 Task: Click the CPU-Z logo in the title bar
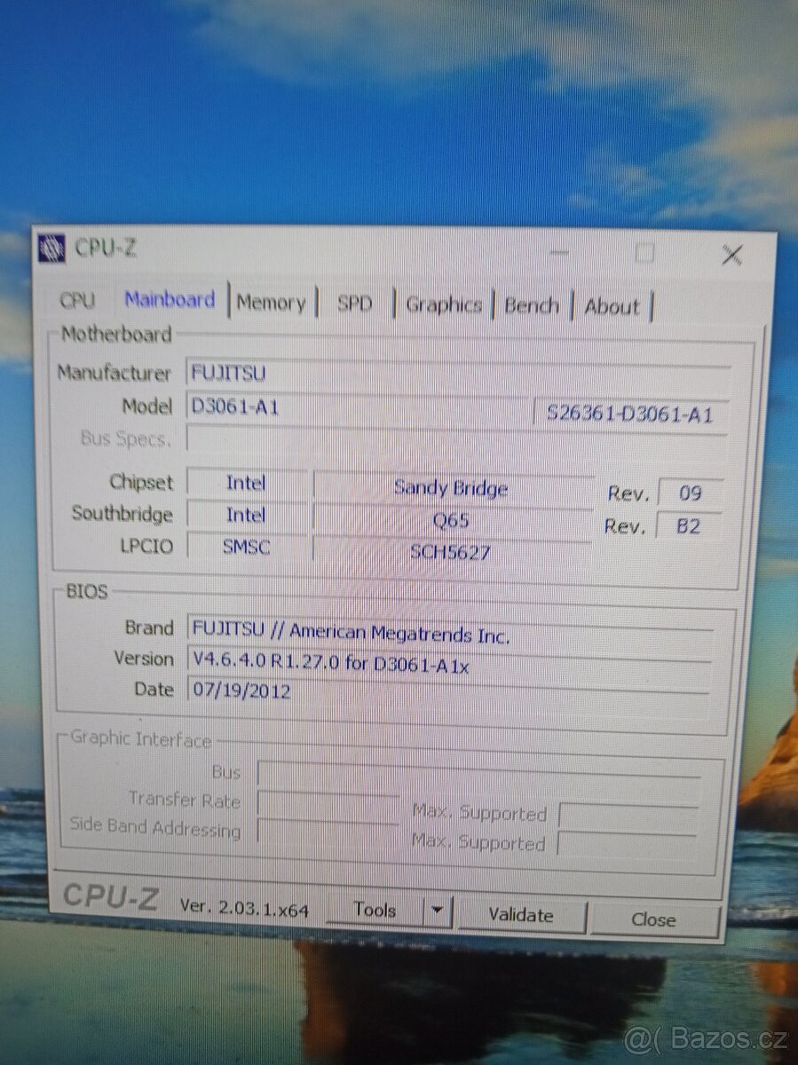pos(52,249)
